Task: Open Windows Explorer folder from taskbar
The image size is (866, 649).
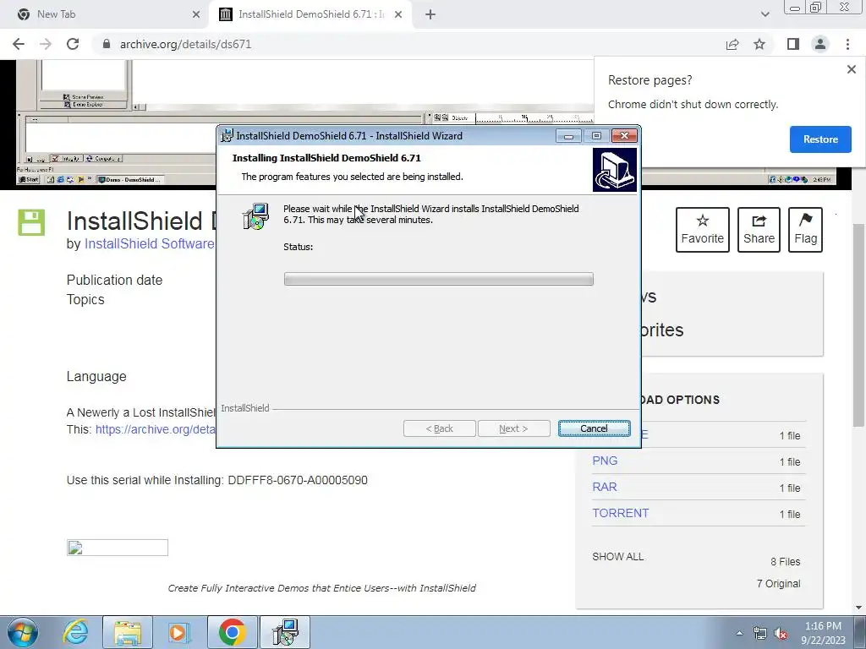Action: pyautogui.click(x=128, y=632)
